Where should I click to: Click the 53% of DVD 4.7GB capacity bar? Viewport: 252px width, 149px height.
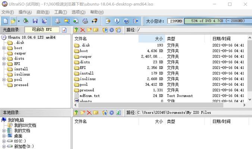[218, 21]
